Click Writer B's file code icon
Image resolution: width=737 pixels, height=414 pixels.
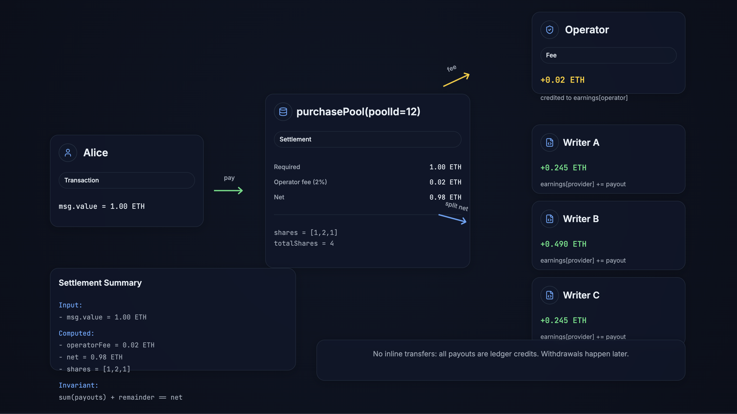(549, 219)
